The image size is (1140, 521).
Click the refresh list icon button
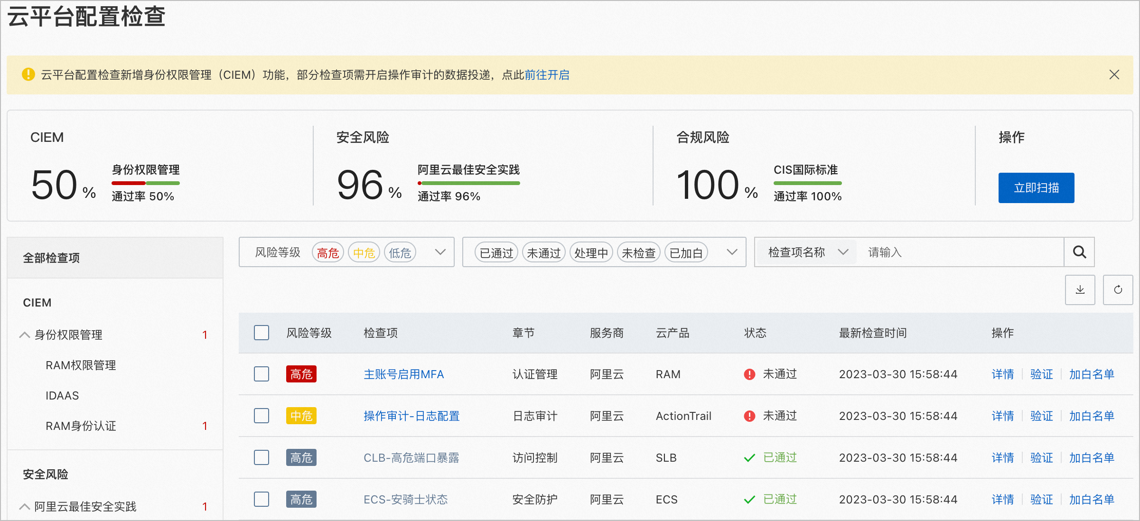tap(1118, 289)
